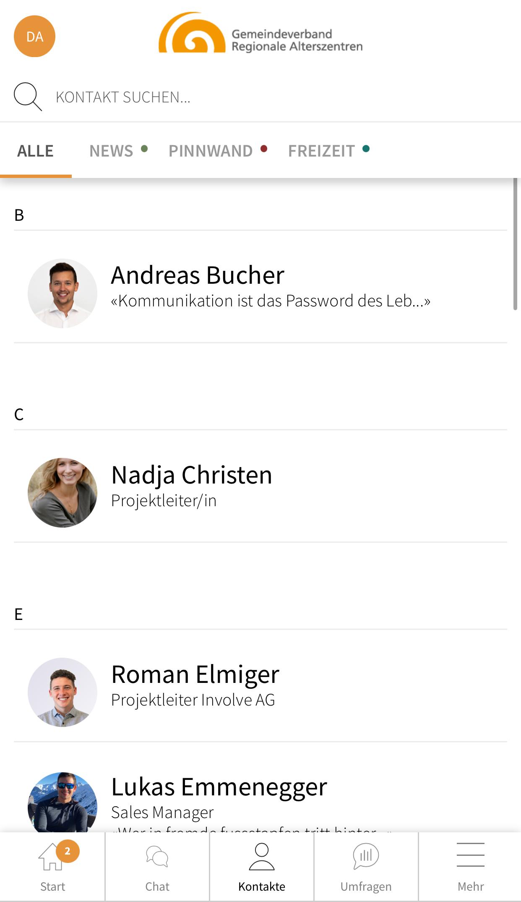Screen dimensions: 521x902
Task: Click the contact list scrollbar
Action: (515, 244)
